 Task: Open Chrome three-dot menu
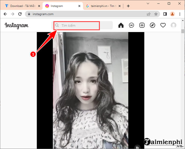pyautogui.click(x=180, y=14)
